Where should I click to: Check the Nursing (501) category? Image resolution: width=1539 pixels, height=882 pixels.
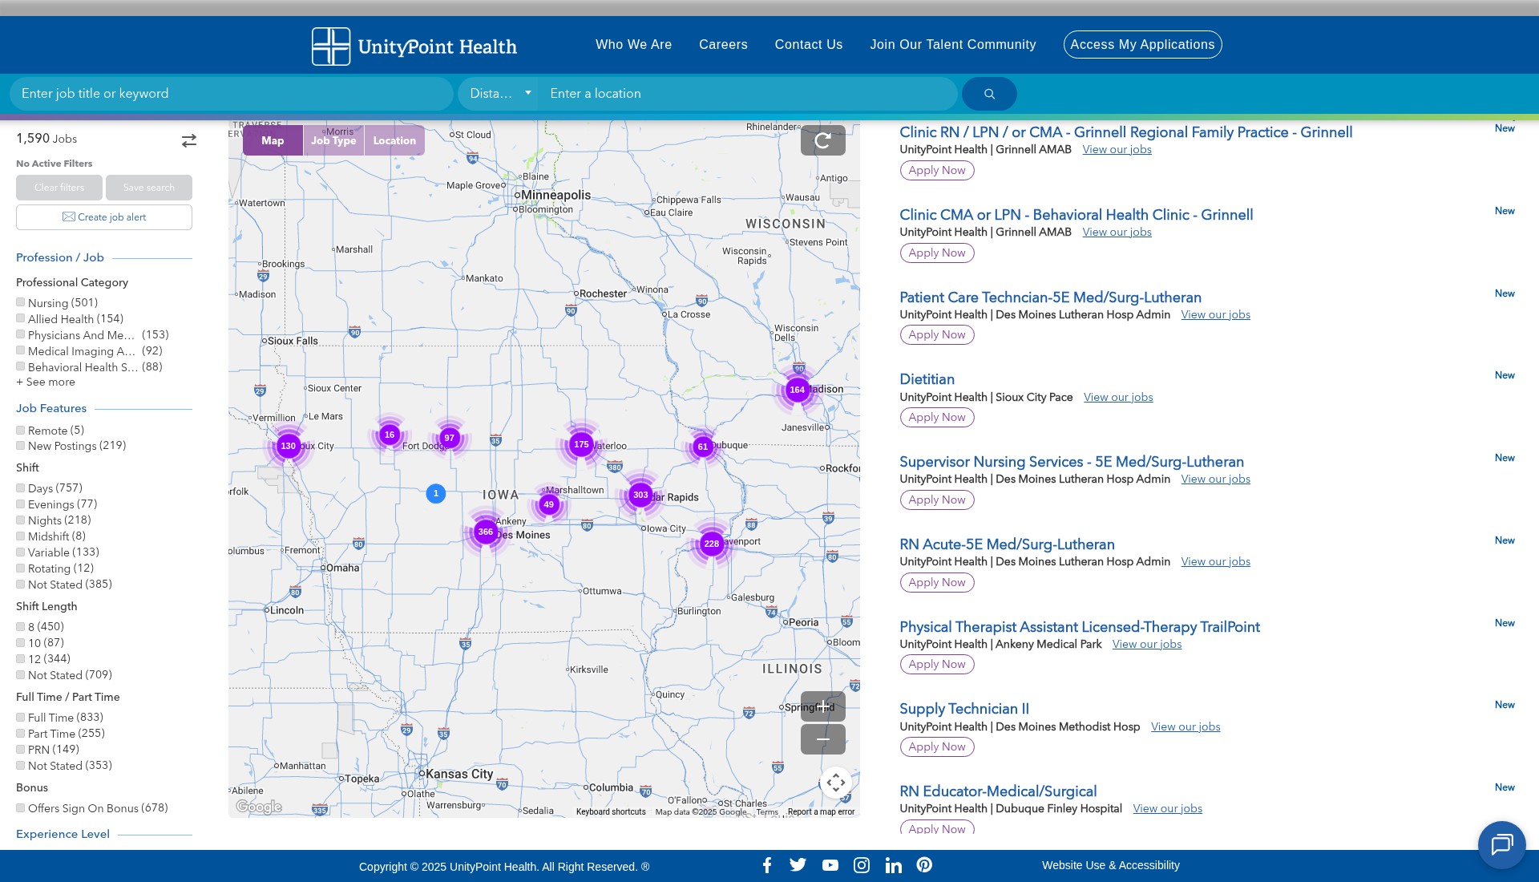click(21, 302)
